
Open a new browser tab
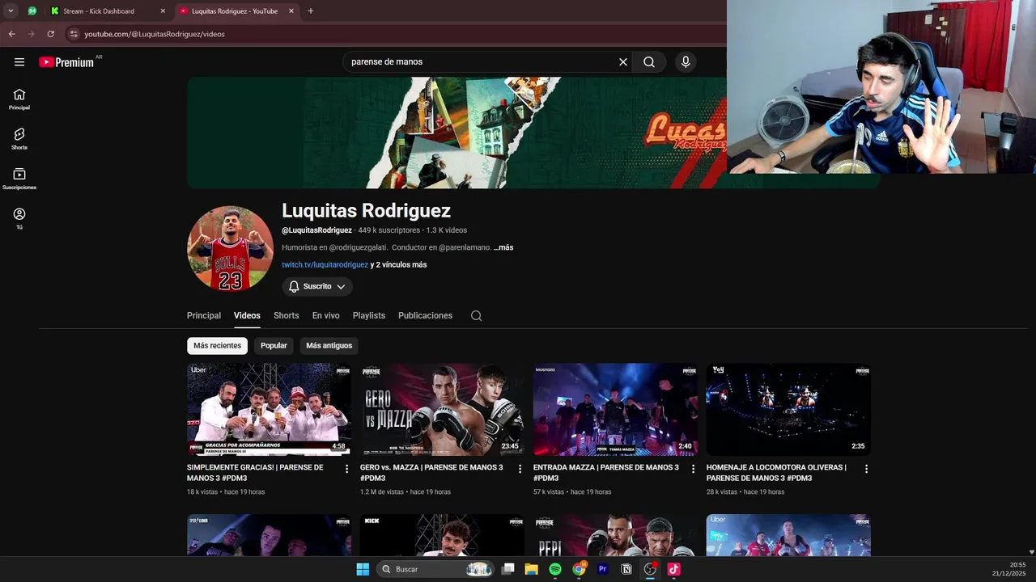(x=310, y=11)
